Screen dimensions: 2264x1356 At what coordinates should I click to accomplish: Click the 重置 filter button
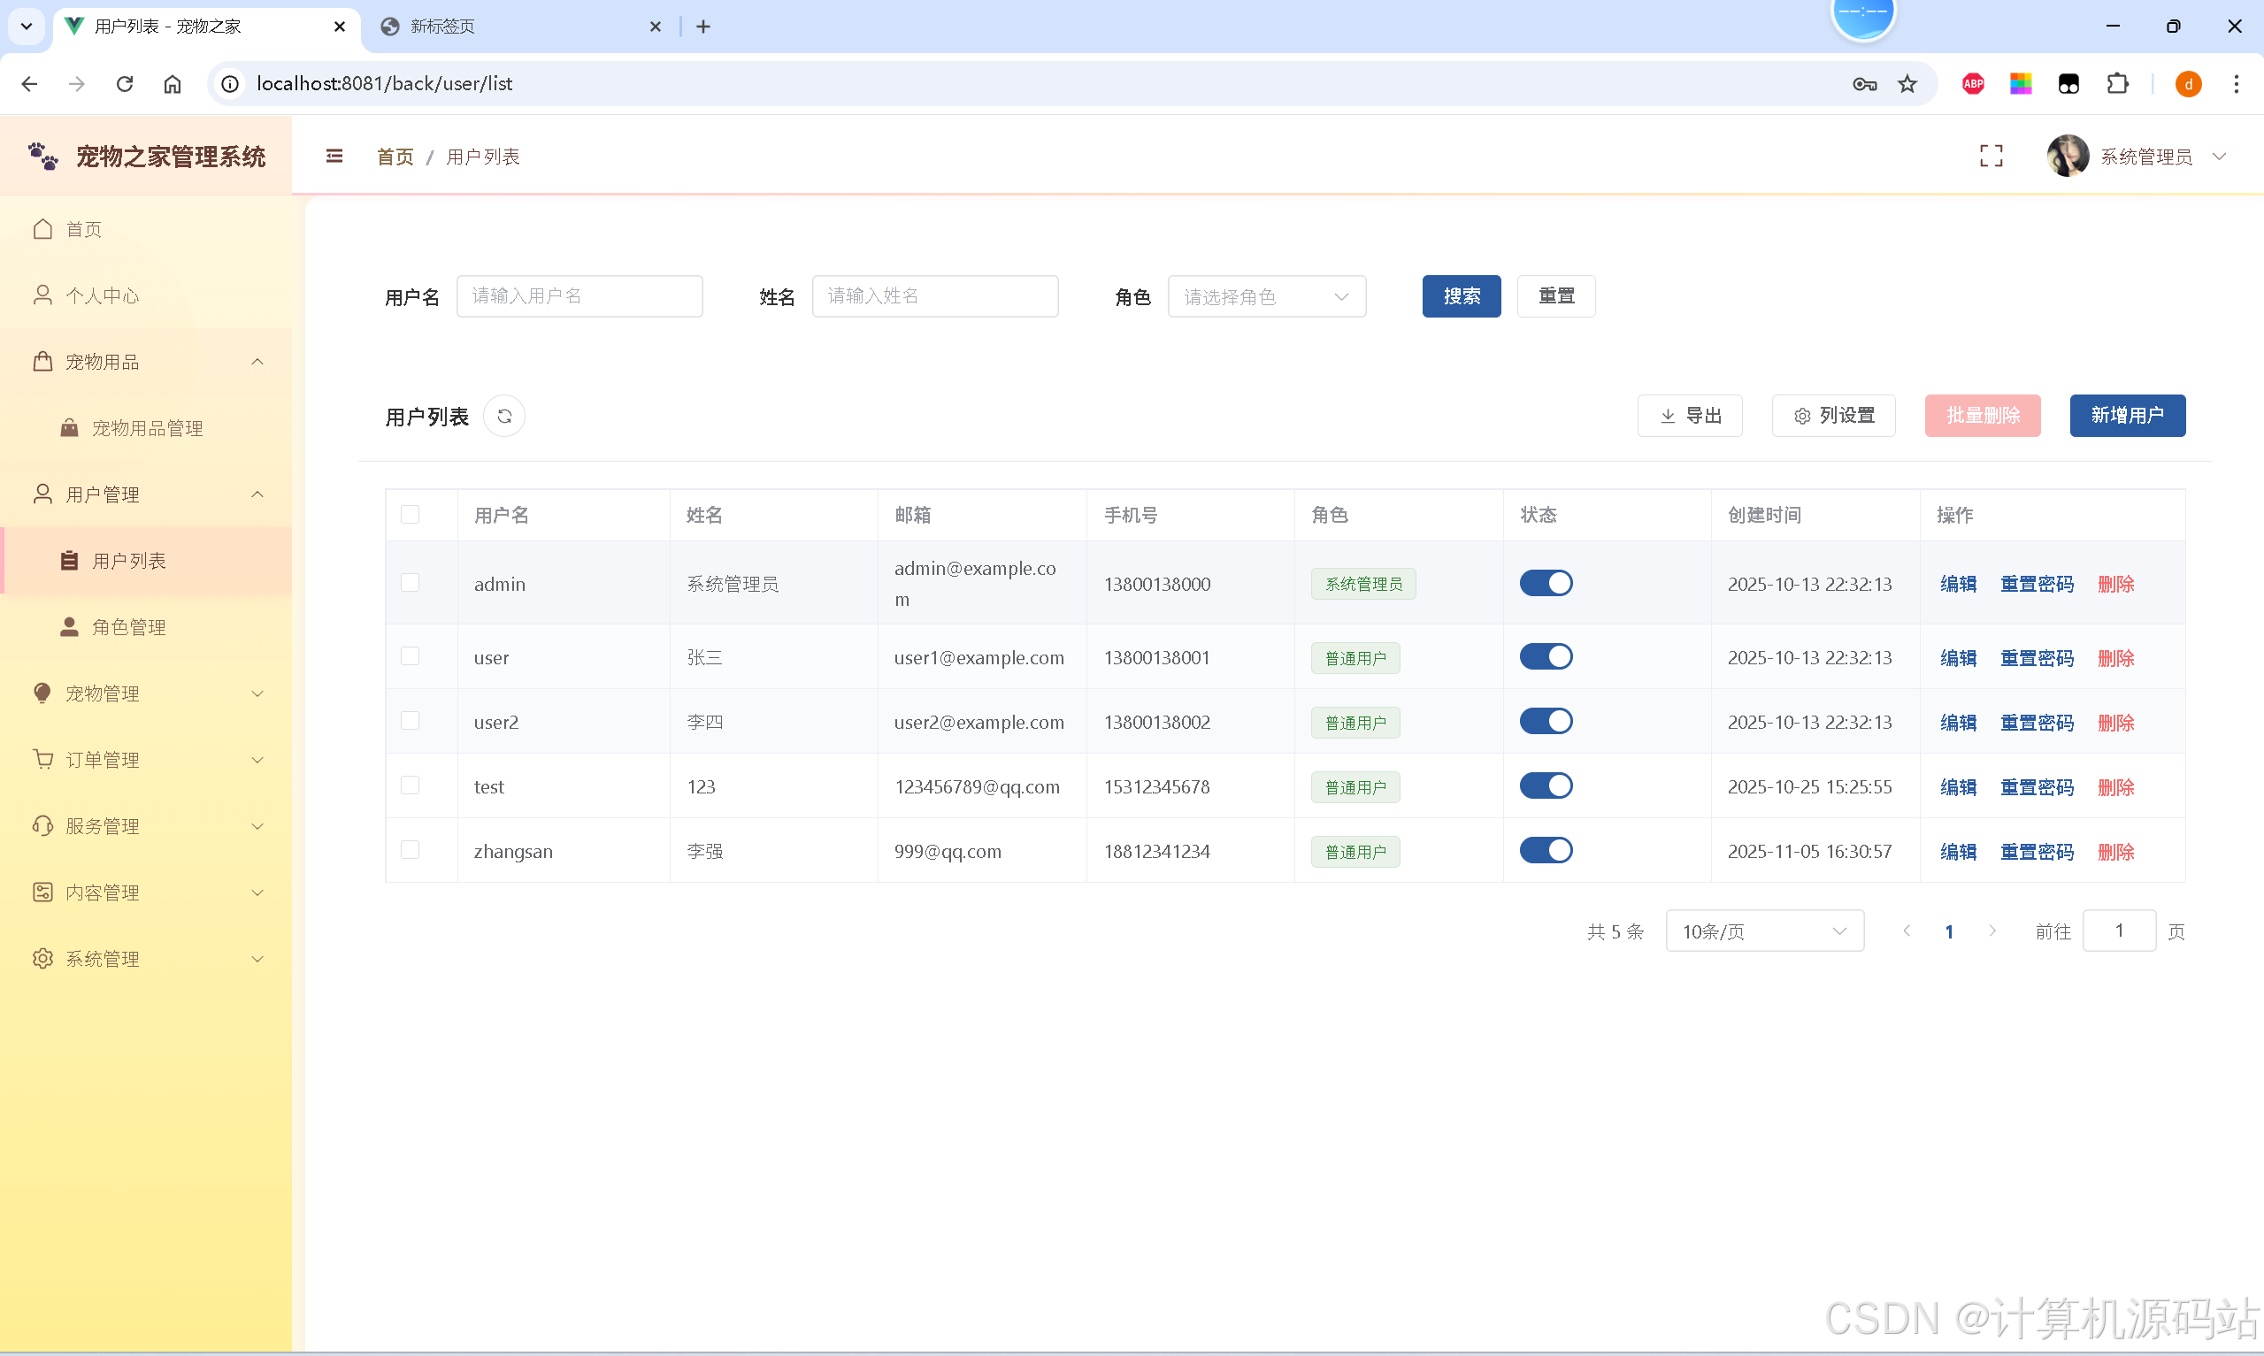point(1556,296)
